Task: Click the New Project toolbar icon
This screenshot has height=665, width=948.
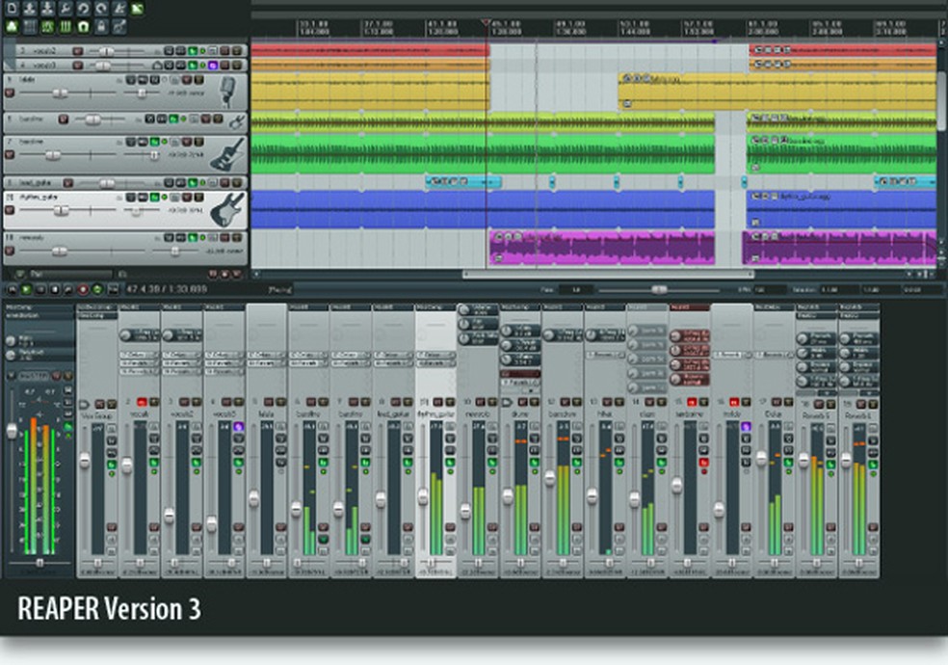Action: [13, 8]
